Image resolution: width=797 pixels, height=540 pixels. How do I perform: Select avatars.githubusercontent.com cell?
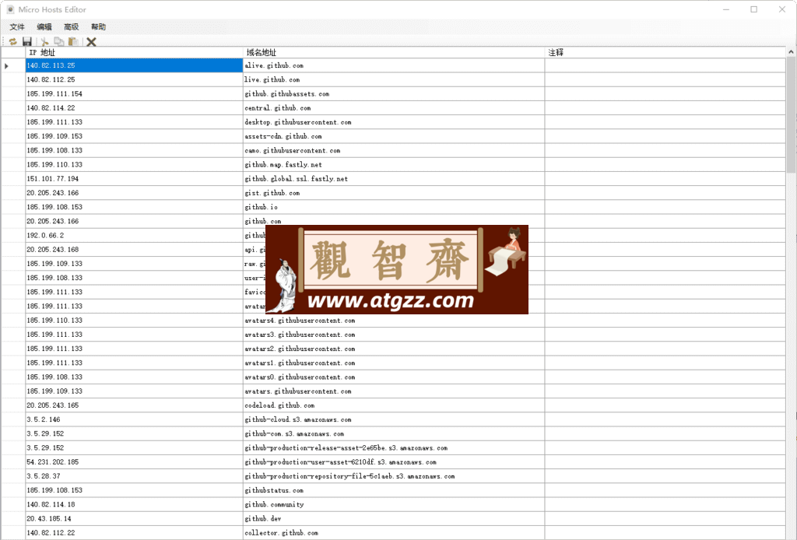point(394,391)
